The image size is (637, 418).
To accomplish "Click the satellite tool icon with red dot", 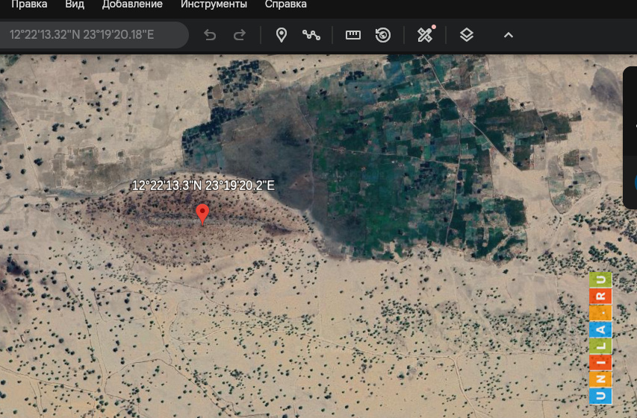I will coord(425,35).
